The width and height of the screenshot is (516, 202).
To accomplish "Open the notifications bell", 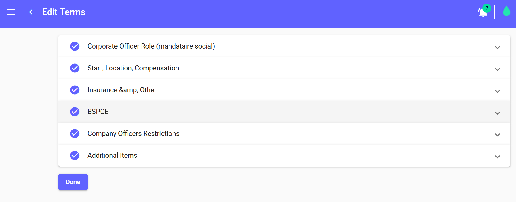I will click(x=482, y=13).
